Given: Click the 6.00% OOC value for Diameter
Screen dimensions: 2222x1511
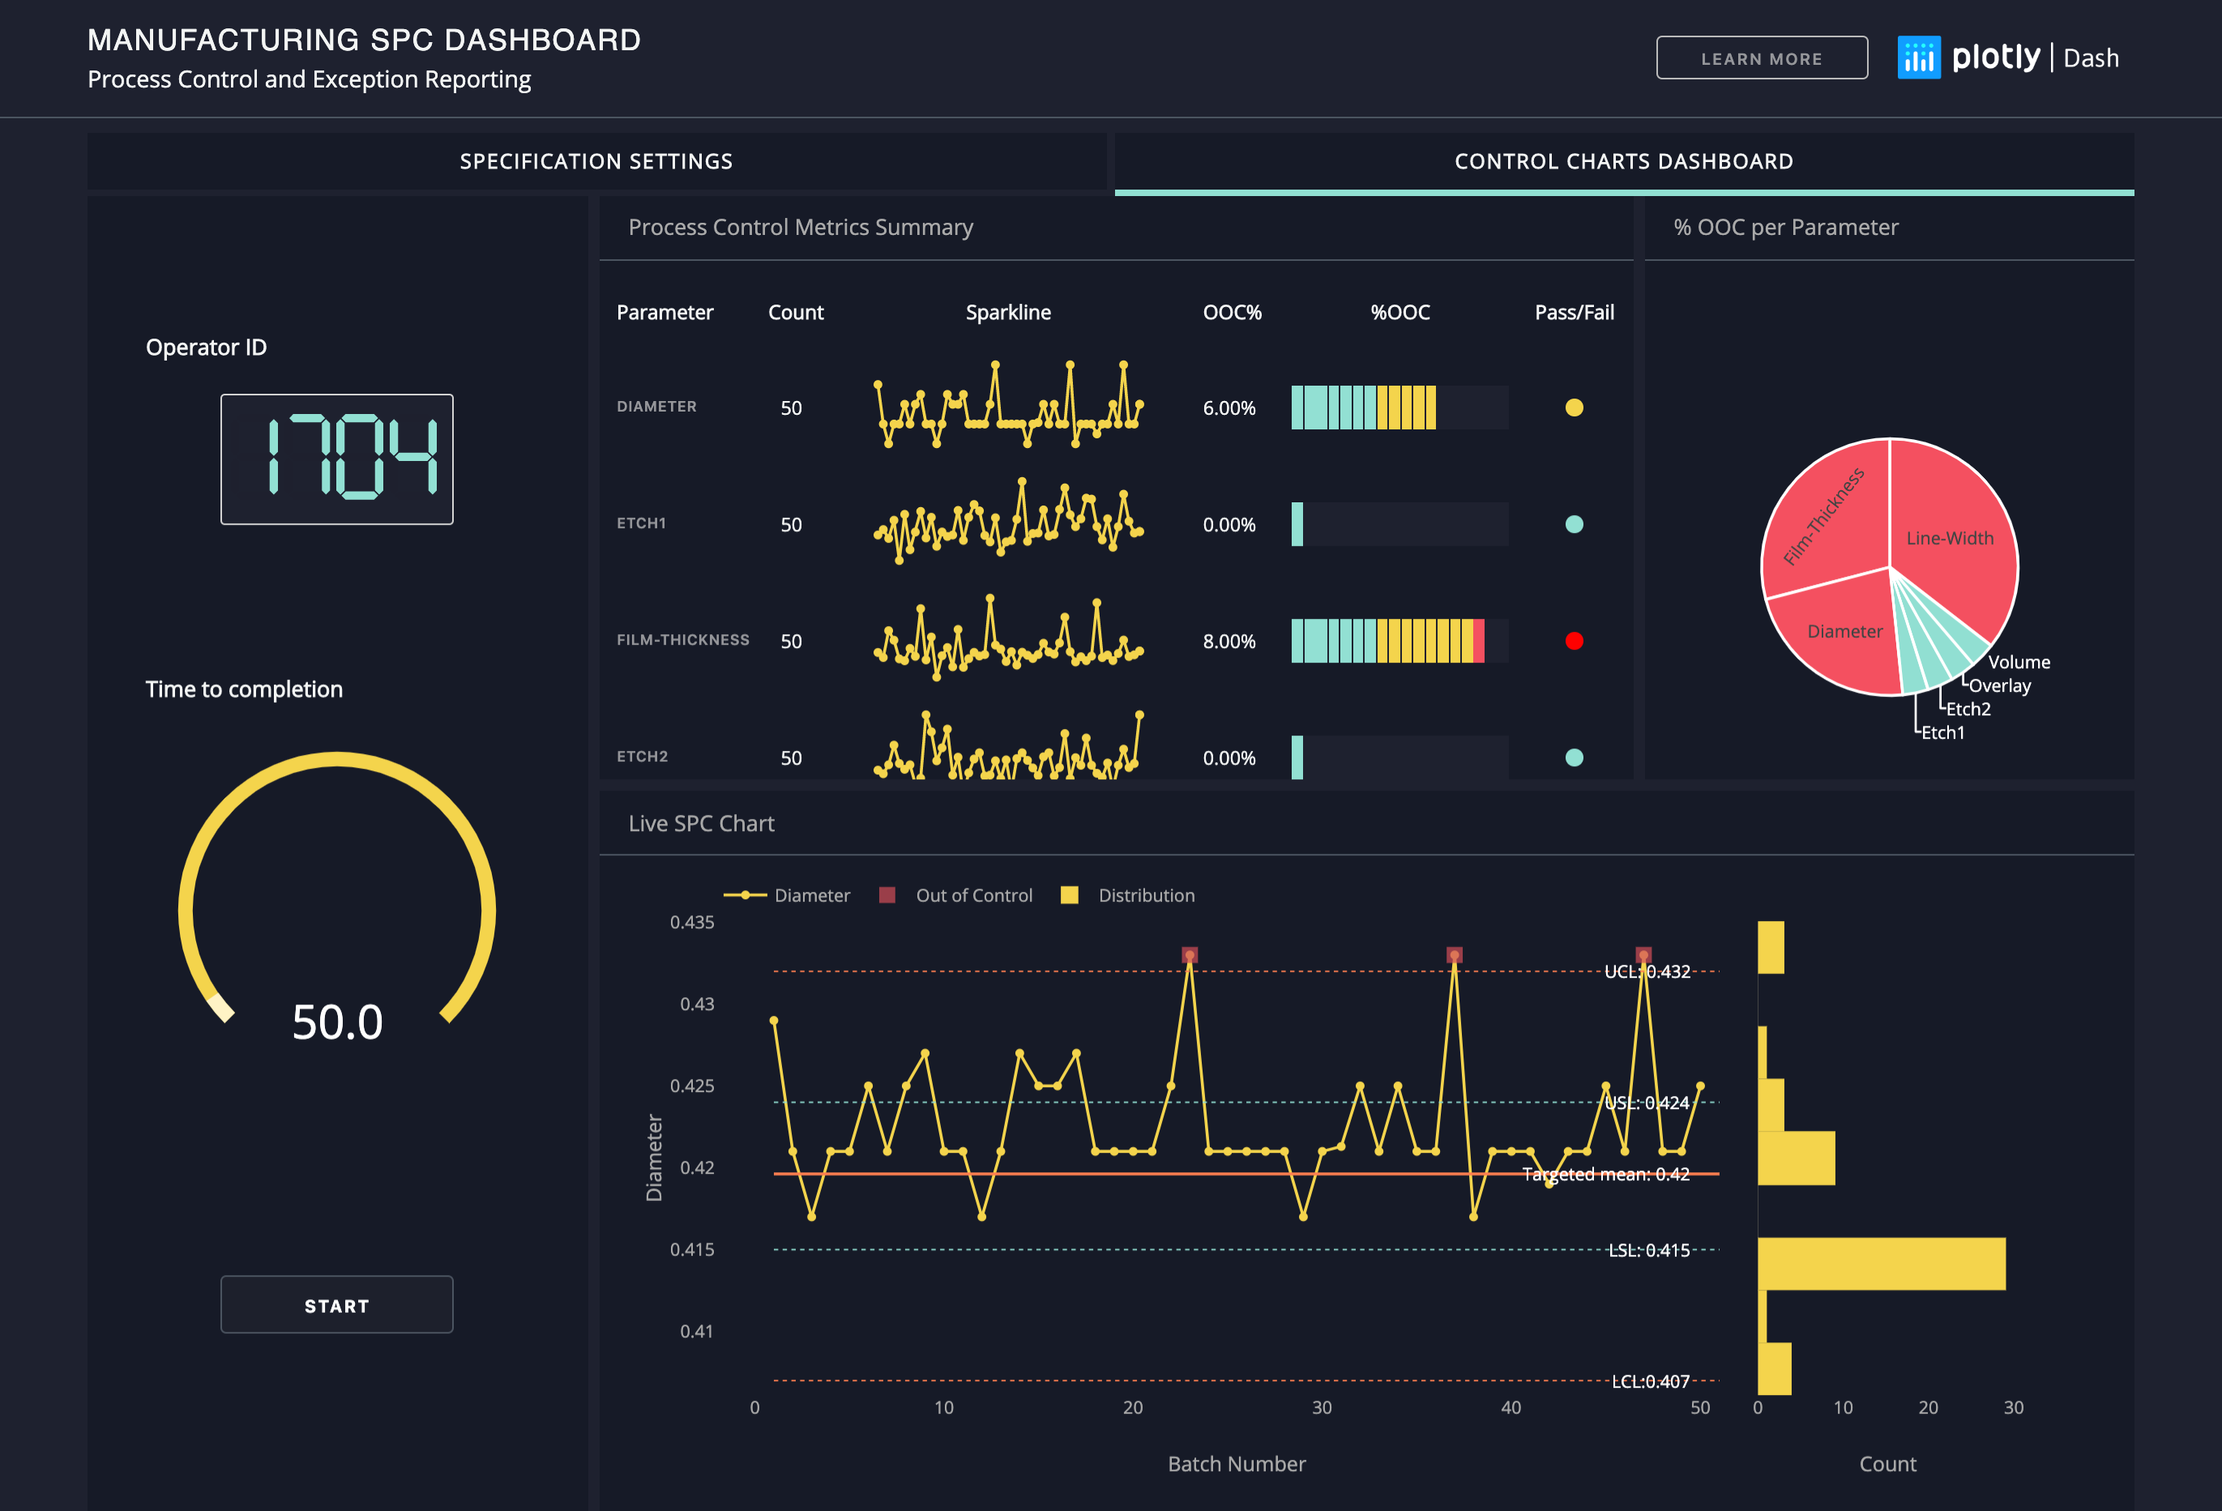Looking at the screenshot, I should (x=1229, y=408).
